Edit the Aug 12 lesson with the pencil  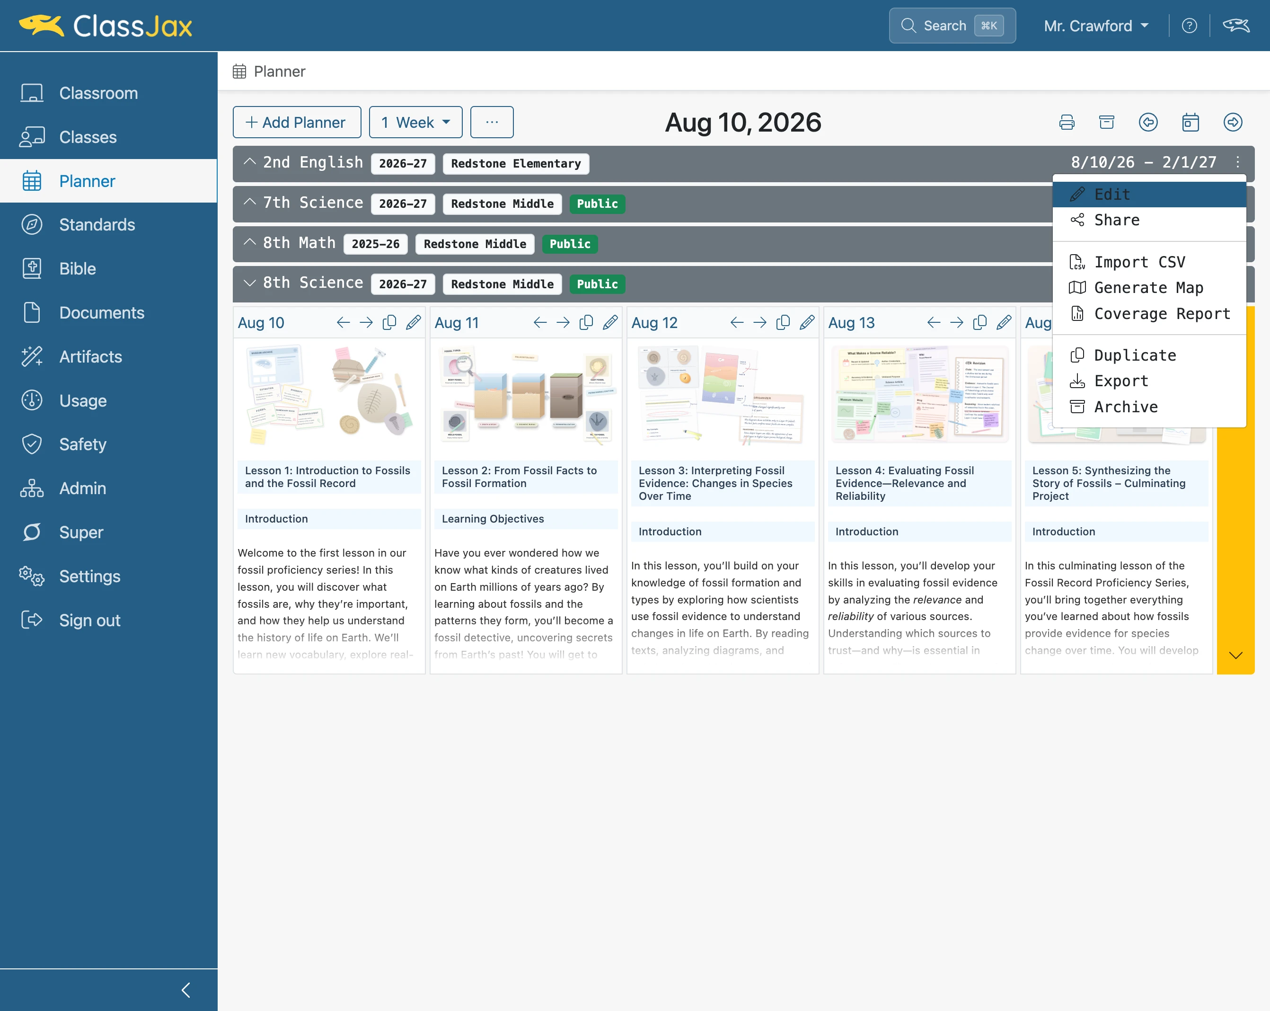pos(807,323)
